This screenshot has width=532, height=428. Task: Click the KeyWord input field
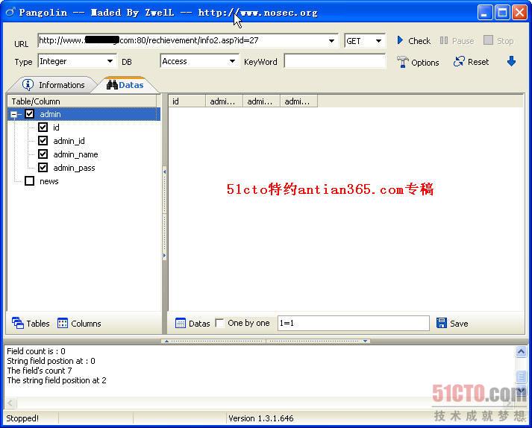click(334, 61)
